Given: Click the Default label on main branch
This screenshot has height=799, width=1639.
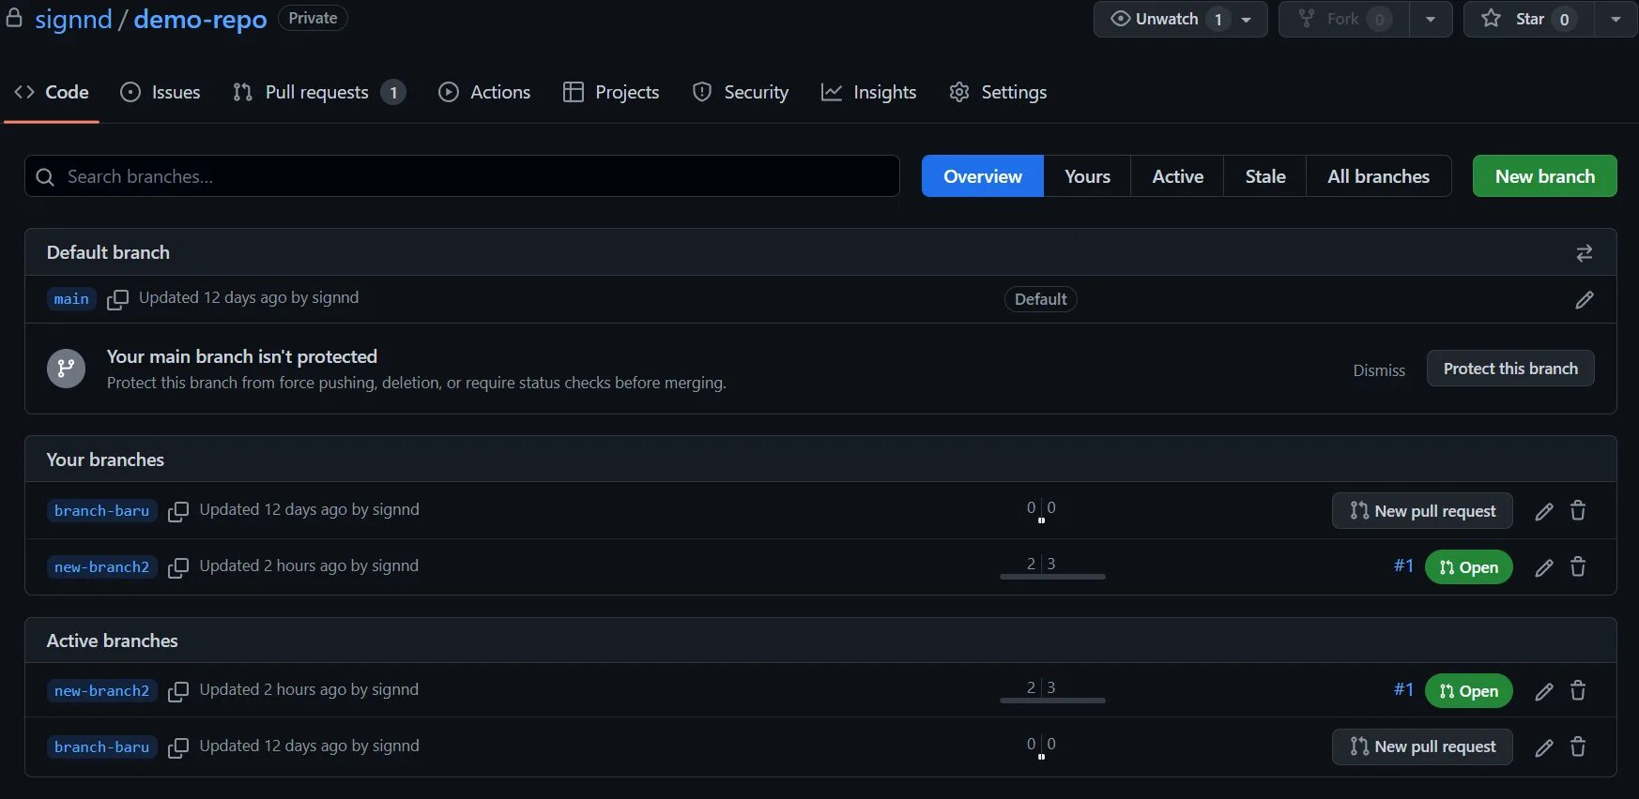Looking at the screenshot, I should 1040,299.
